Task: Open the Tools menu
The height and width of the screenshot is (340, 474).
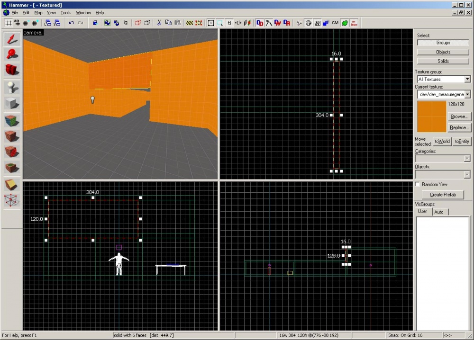Action: 65,13
